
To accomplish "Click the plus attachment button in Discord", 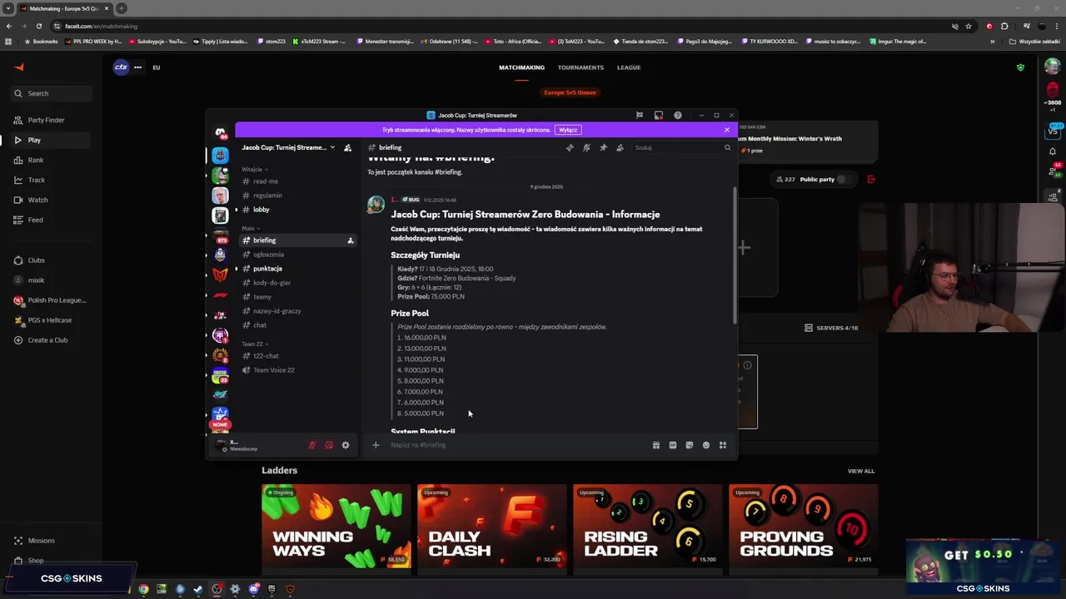I will [376, 445].
